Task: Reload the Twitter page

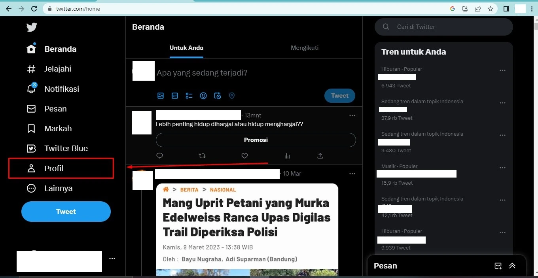Action: 34,9
